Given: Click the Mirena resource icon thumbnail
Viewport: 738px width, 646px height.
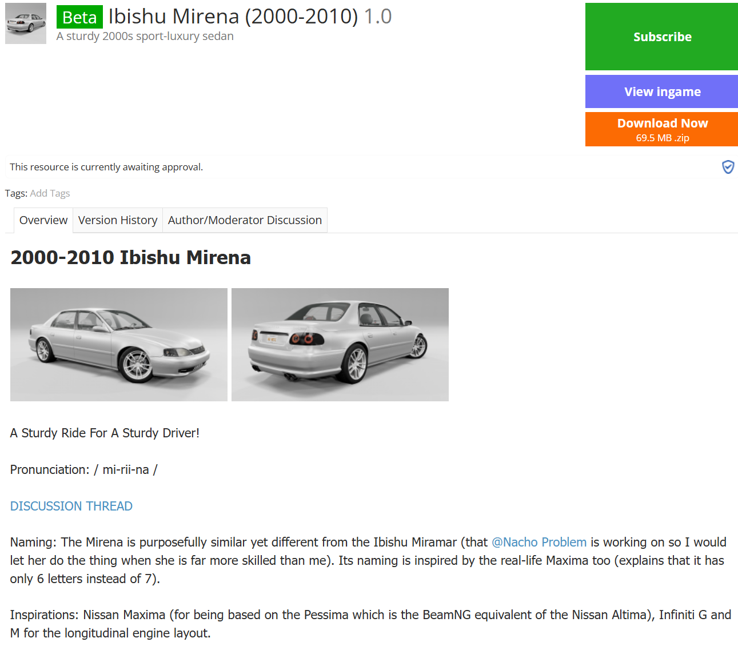Looking at the screenshot, I should [x=26, y=23].
